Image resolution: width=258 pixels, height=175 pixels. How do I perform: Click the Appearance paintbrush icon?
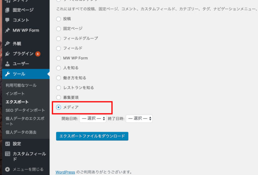pyautogui.click(x=7, y=43)
